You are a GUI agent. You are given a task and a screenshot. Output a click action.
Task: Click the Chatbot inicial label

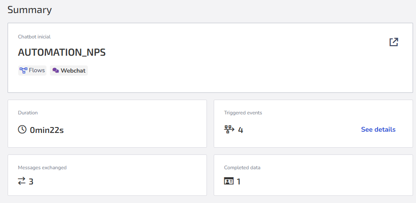34,37
